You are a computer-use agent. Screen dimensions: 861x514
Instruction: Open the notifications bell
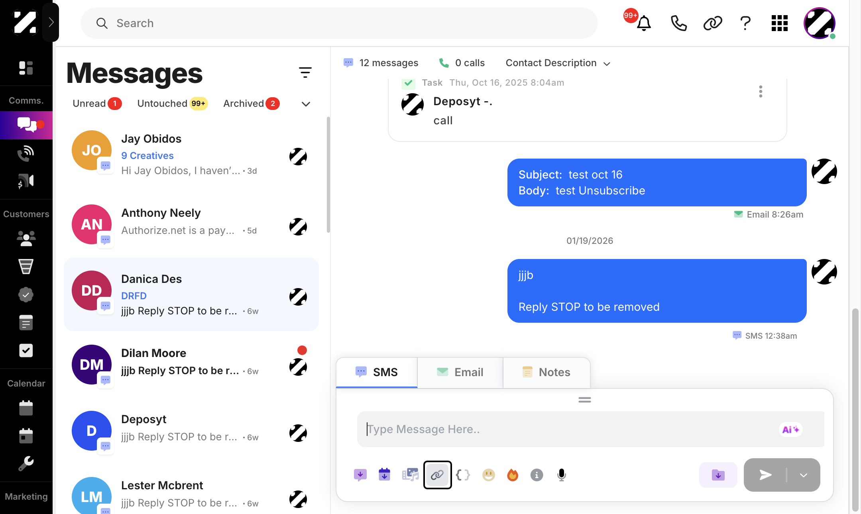(643, 23)
